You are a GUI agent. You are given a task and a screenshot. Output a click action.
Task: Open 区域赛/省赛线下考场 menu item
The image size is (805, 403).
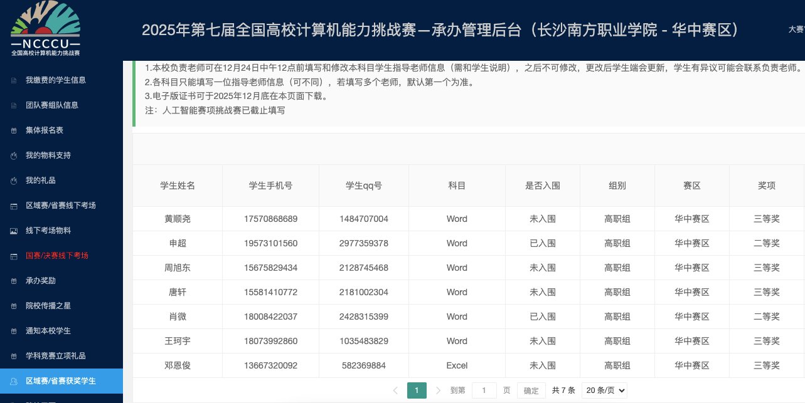(61, 206)
